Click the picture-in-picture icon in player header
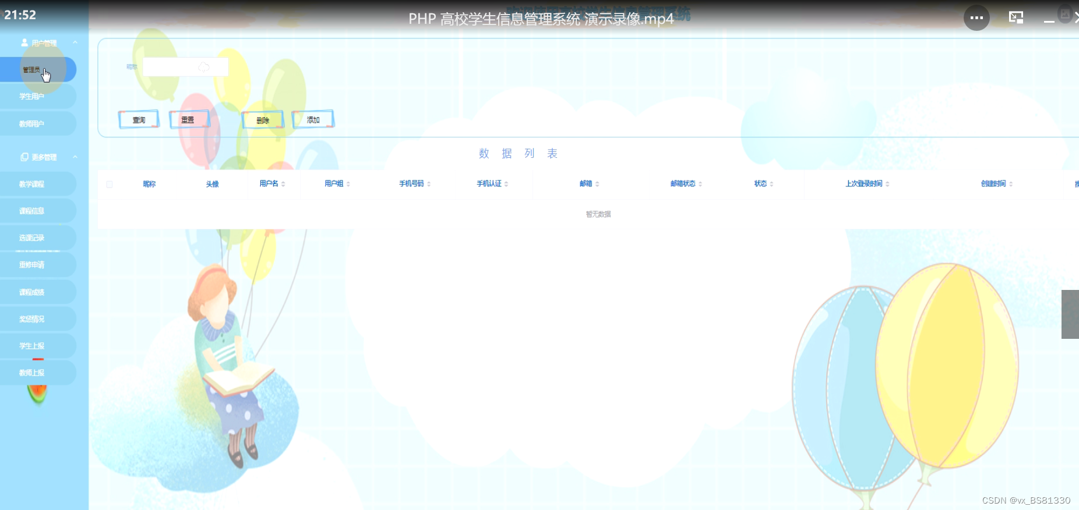Screen dimensions: 1079x510 pyautogui.click(x=1016, y=17)
